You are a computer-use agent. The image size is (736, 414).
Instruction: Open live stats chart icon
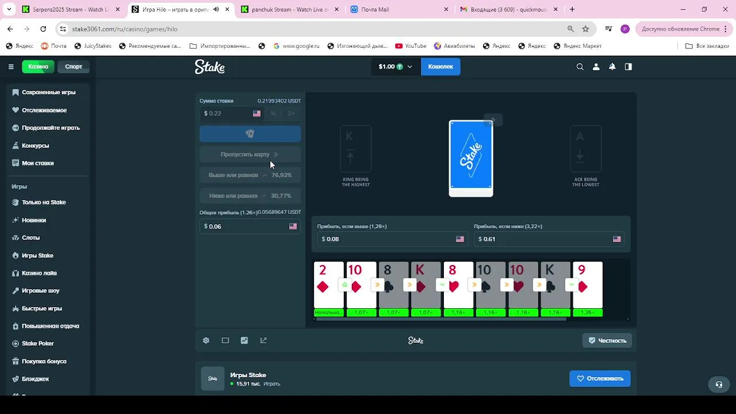244,340
